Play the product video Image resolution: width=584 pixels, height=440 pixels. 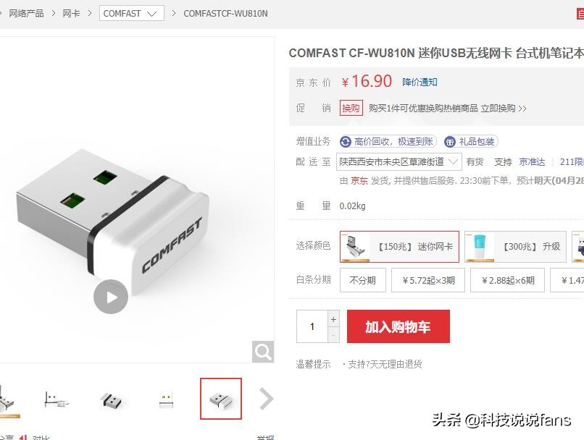[x=111, y=297]
